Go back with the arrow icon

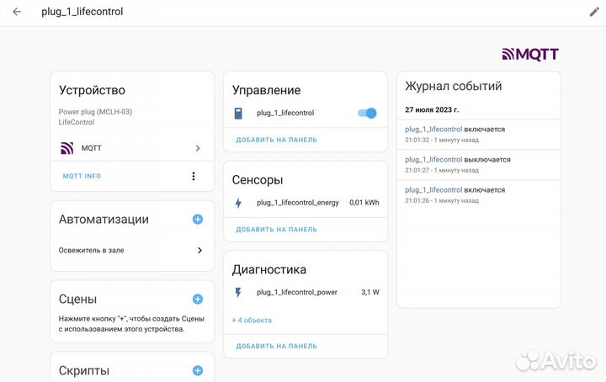click(x=17, y=12)
